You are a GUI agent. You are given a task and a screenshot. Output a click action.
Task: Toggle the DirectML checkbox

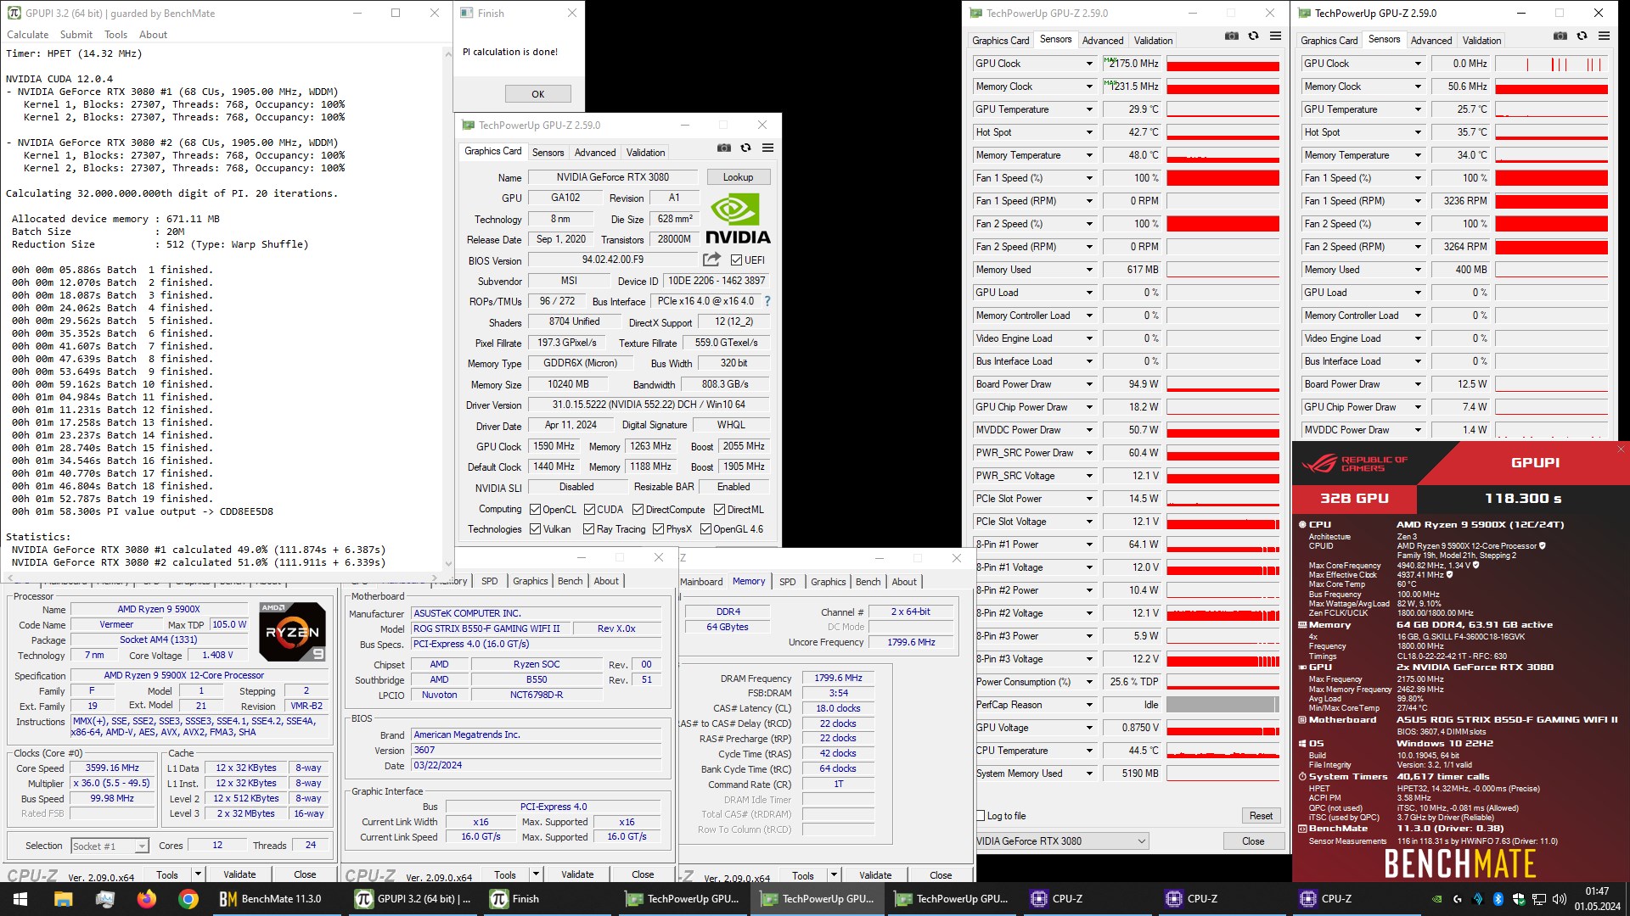(x=719, y=510)
